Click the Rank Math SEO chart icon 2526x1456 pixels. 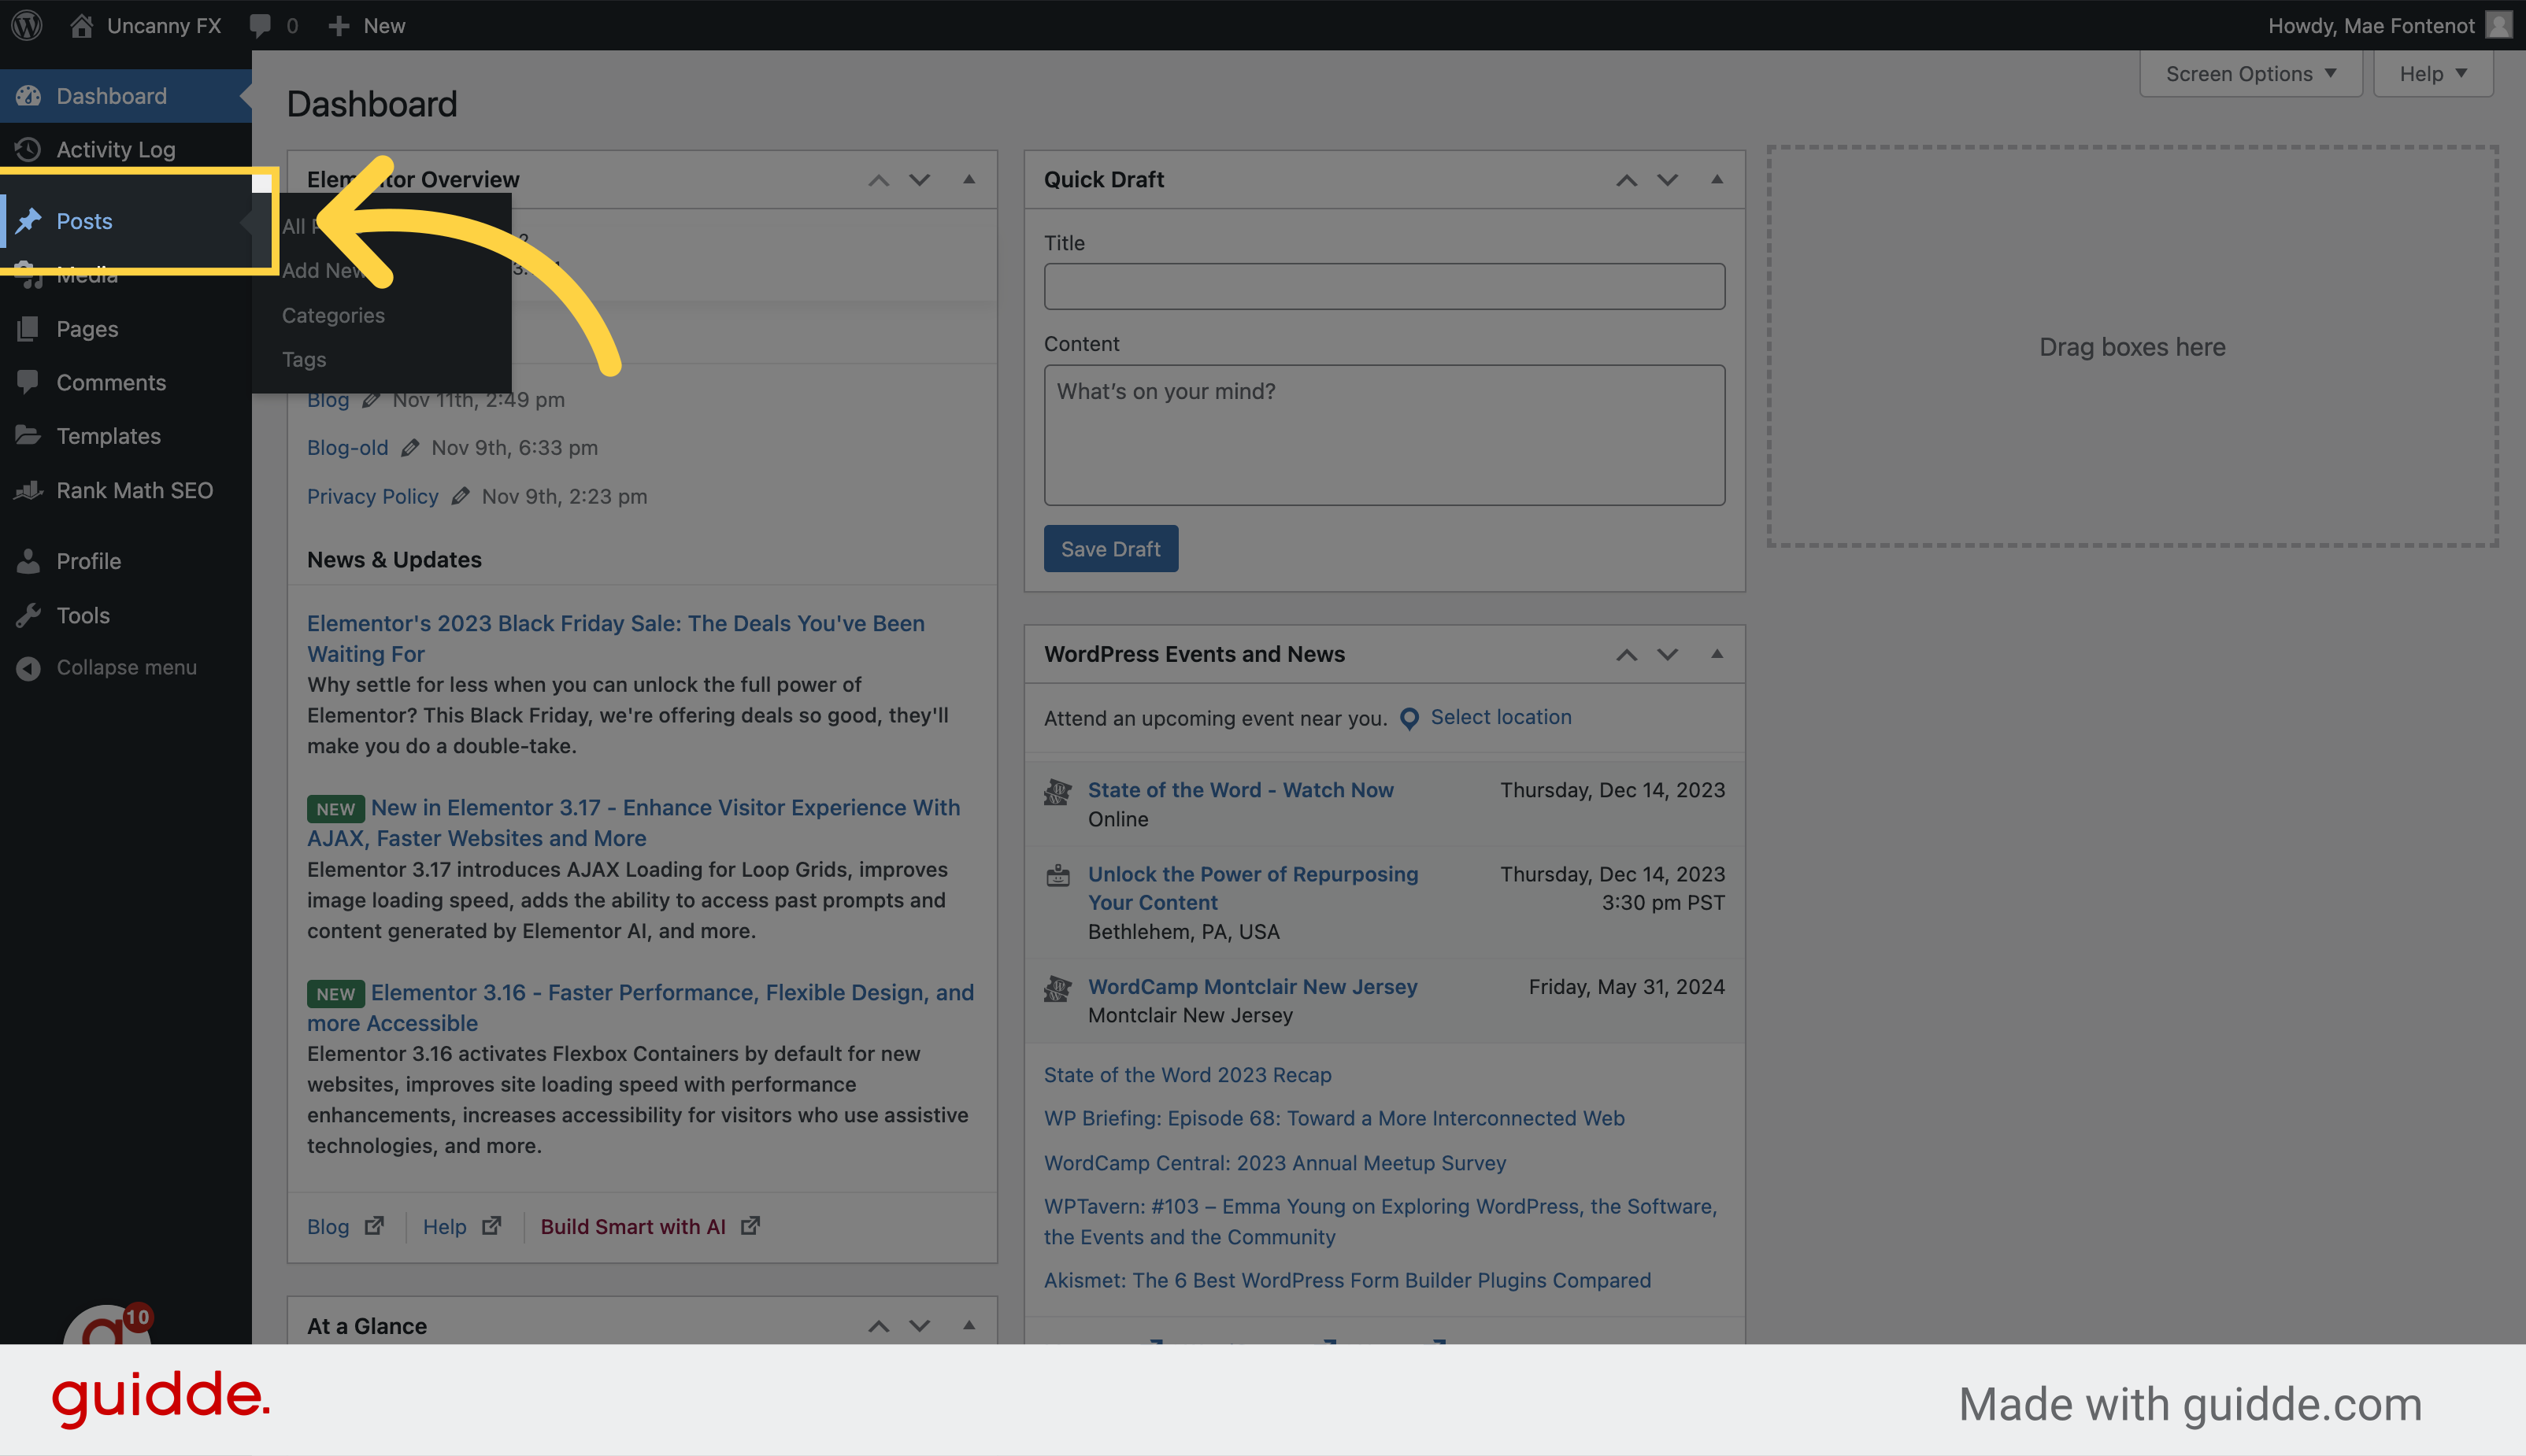(28, 490)
